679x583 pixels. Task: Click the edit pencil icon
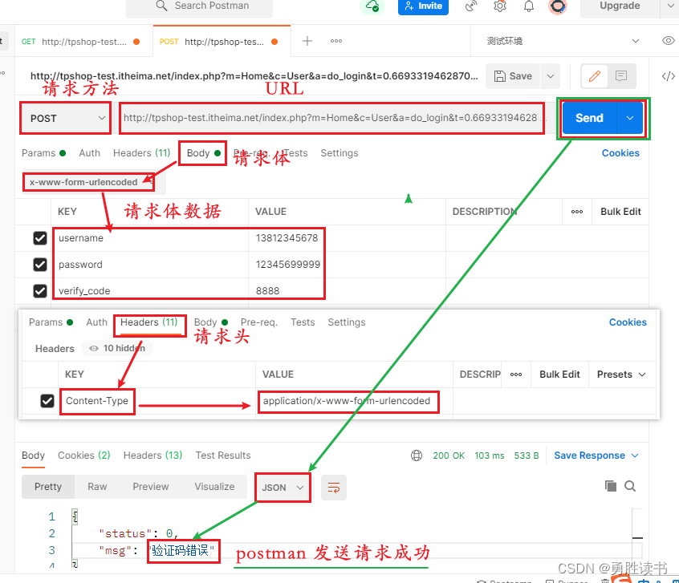(x=595, y=76)
